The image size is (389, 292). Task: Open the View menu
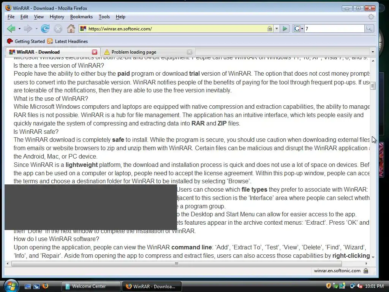click(x=39, y=17)
